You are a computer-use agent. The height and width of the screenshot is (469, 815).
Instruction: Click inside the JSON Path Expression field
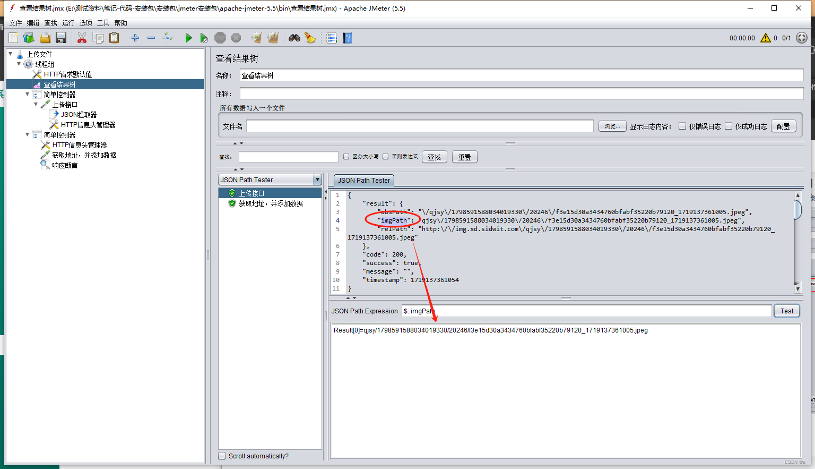[584, 311]
